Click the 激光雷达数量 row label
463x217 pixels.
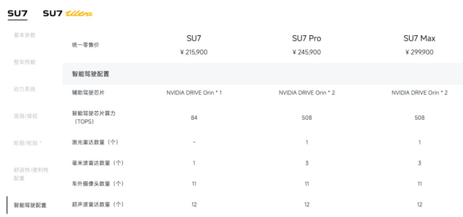coord(95,142)
